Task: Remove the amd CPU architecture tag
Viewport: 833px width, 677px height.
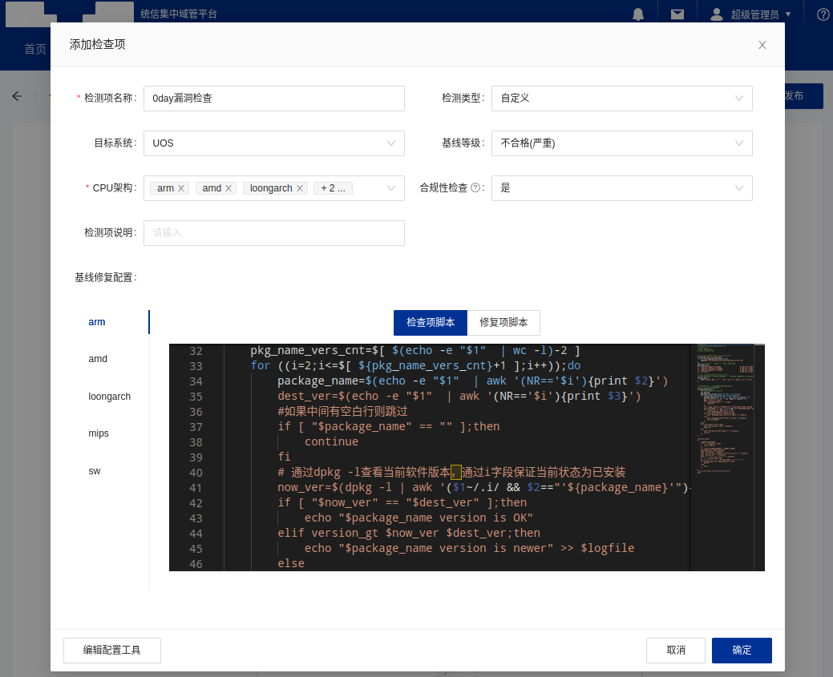Action: [228, 188]
